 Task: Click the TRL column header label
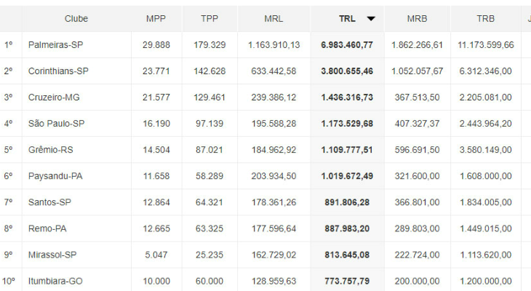347,19
